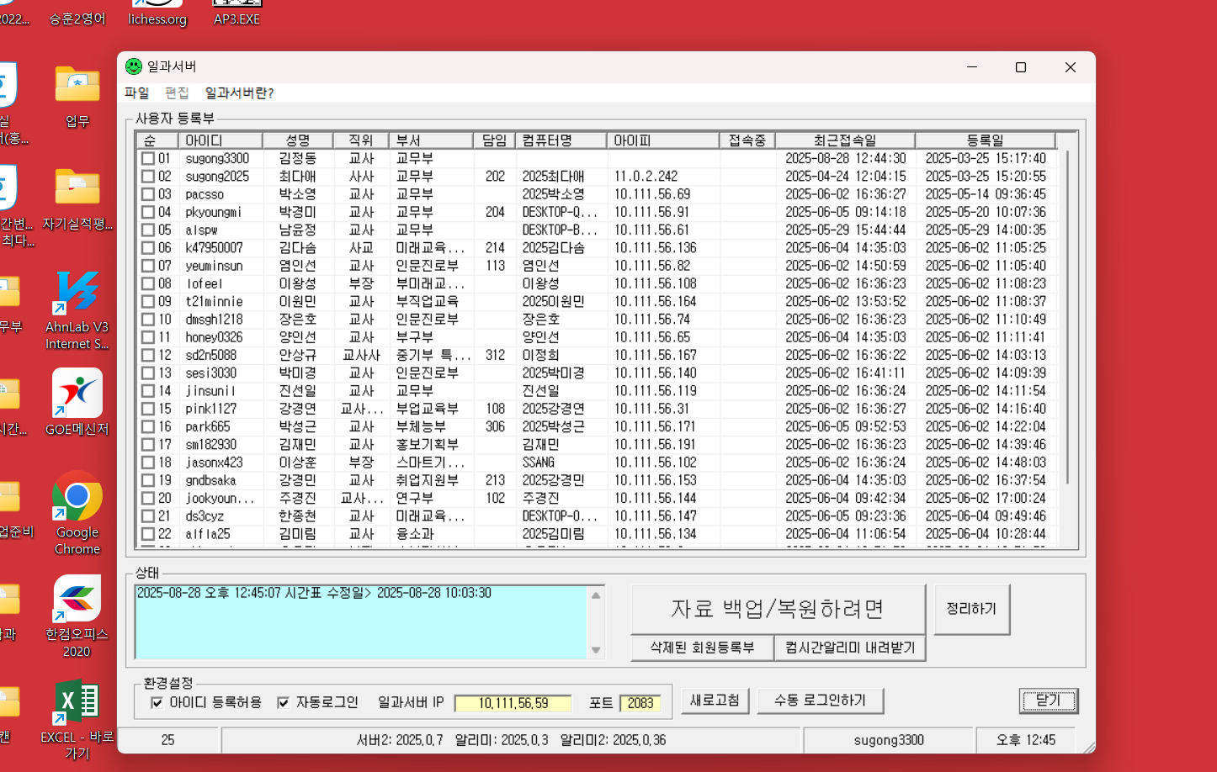Open the 편집 menu
The image size is (1217, 772).
click(177, 93)
